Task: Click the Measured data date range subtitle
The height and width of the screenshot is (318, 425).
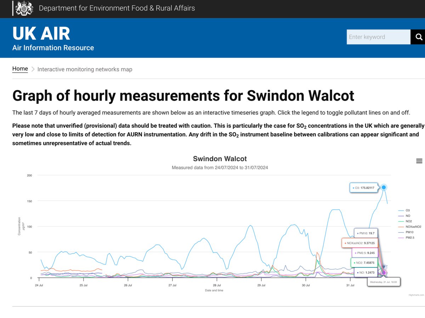Action: pyautogui.click(x=220, y=167)
